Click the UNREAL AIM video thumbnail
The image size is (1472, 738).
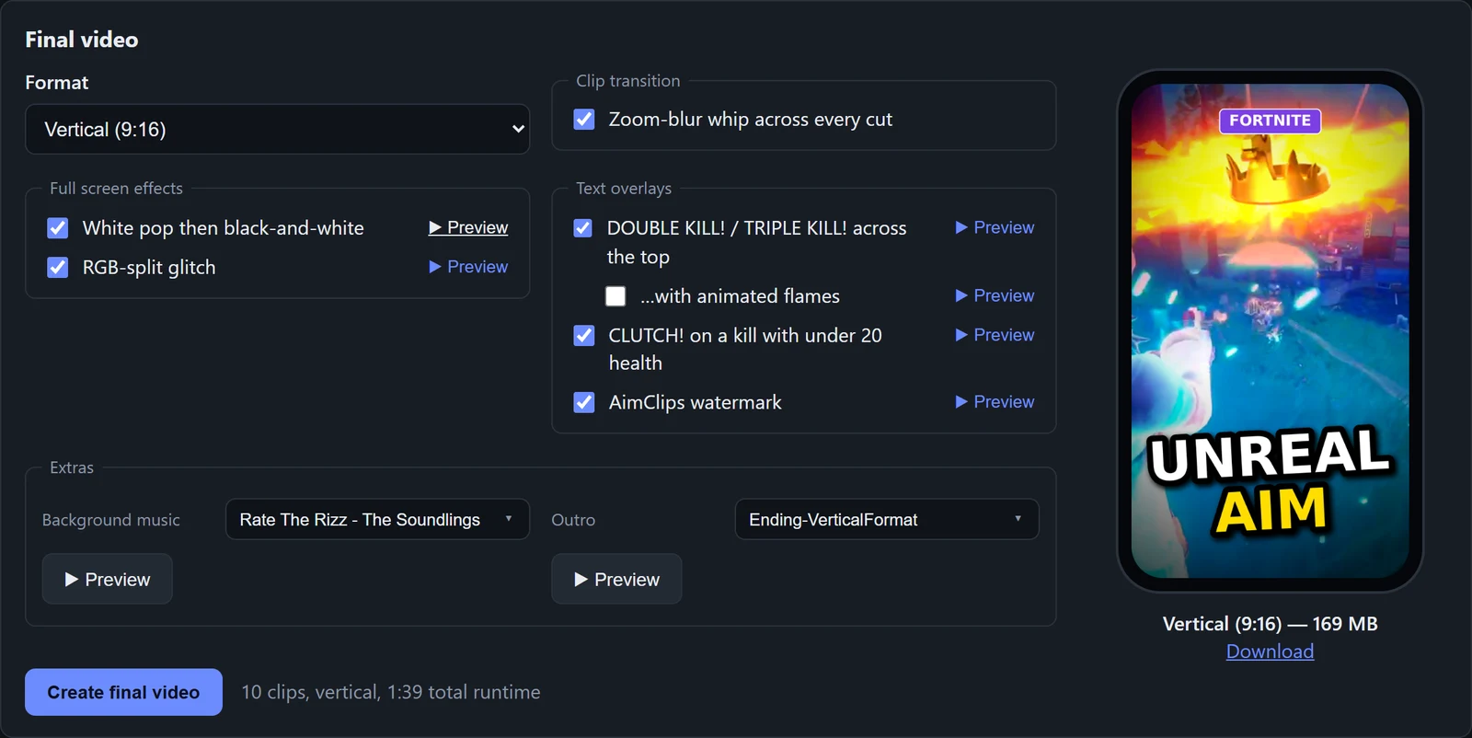1270,331
